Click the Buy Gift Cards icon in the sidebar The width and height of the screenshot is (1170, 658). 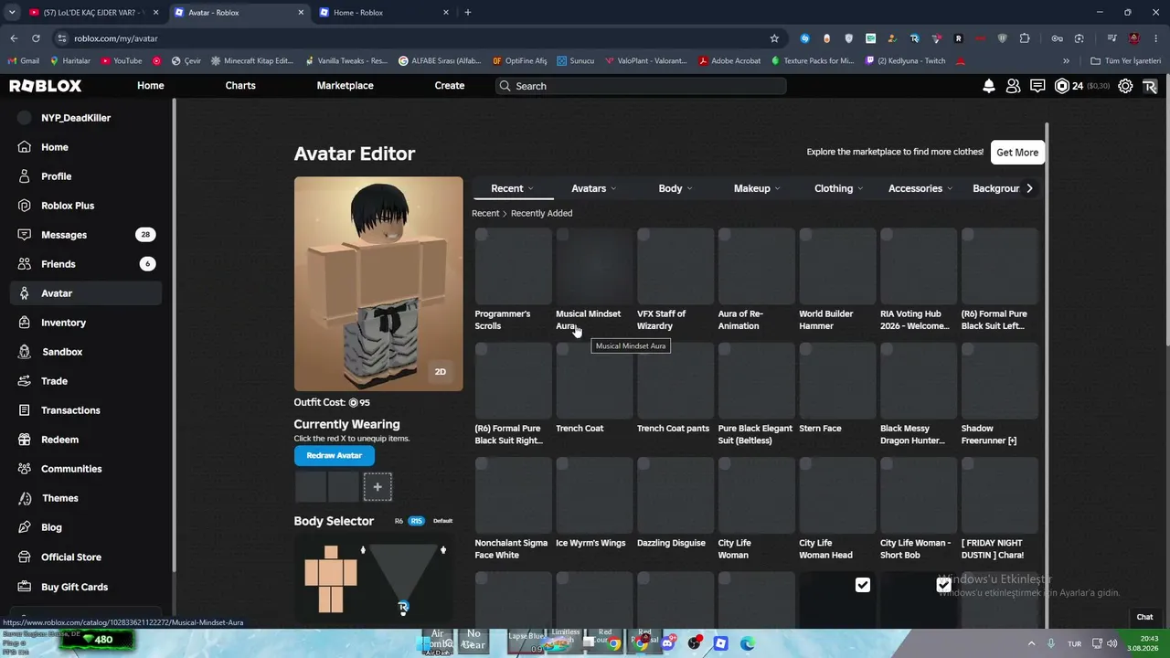(25, 587)
